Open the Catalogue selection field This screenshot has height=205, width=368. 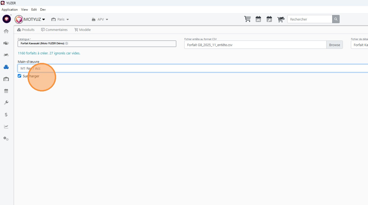(x=97, y=44)
